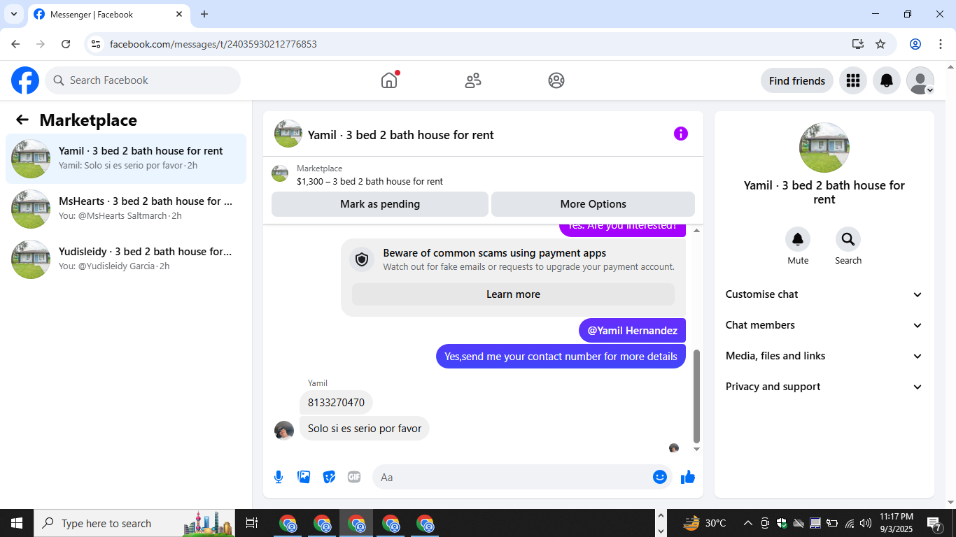
Task: Select the Messenger | Facebook tab
Action: coord(108,15)
